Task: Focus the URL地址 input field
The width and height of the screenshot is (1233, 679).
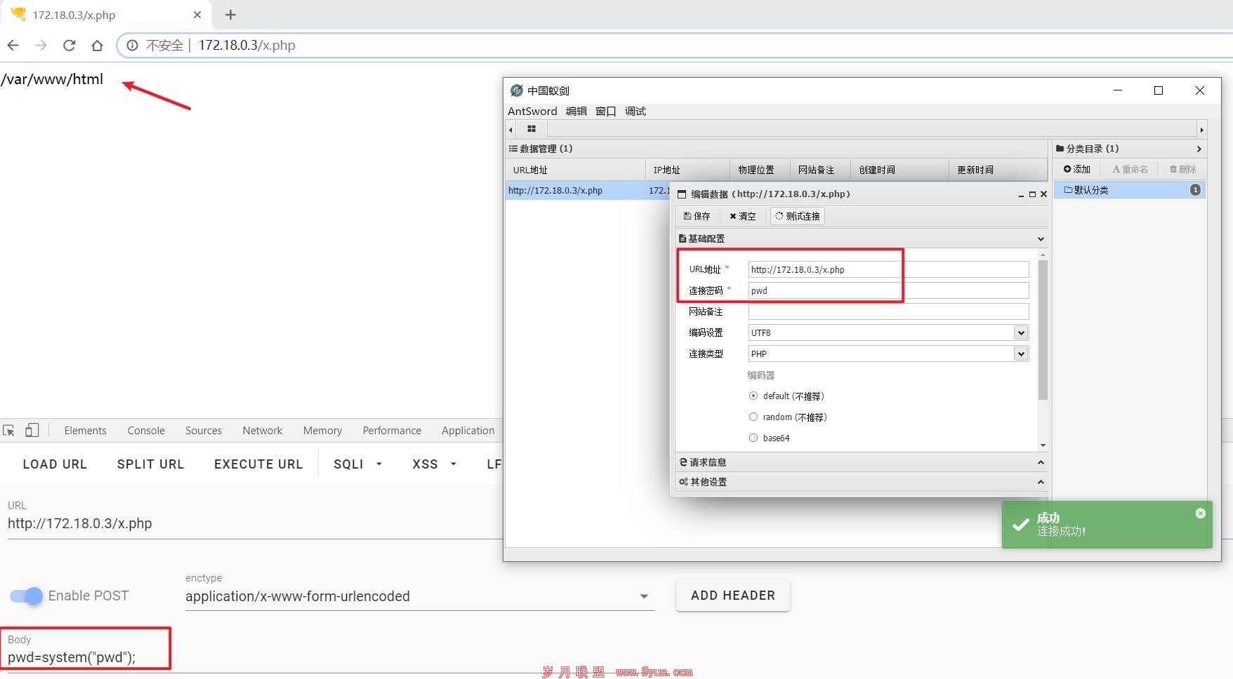Action: coord(888,270)
